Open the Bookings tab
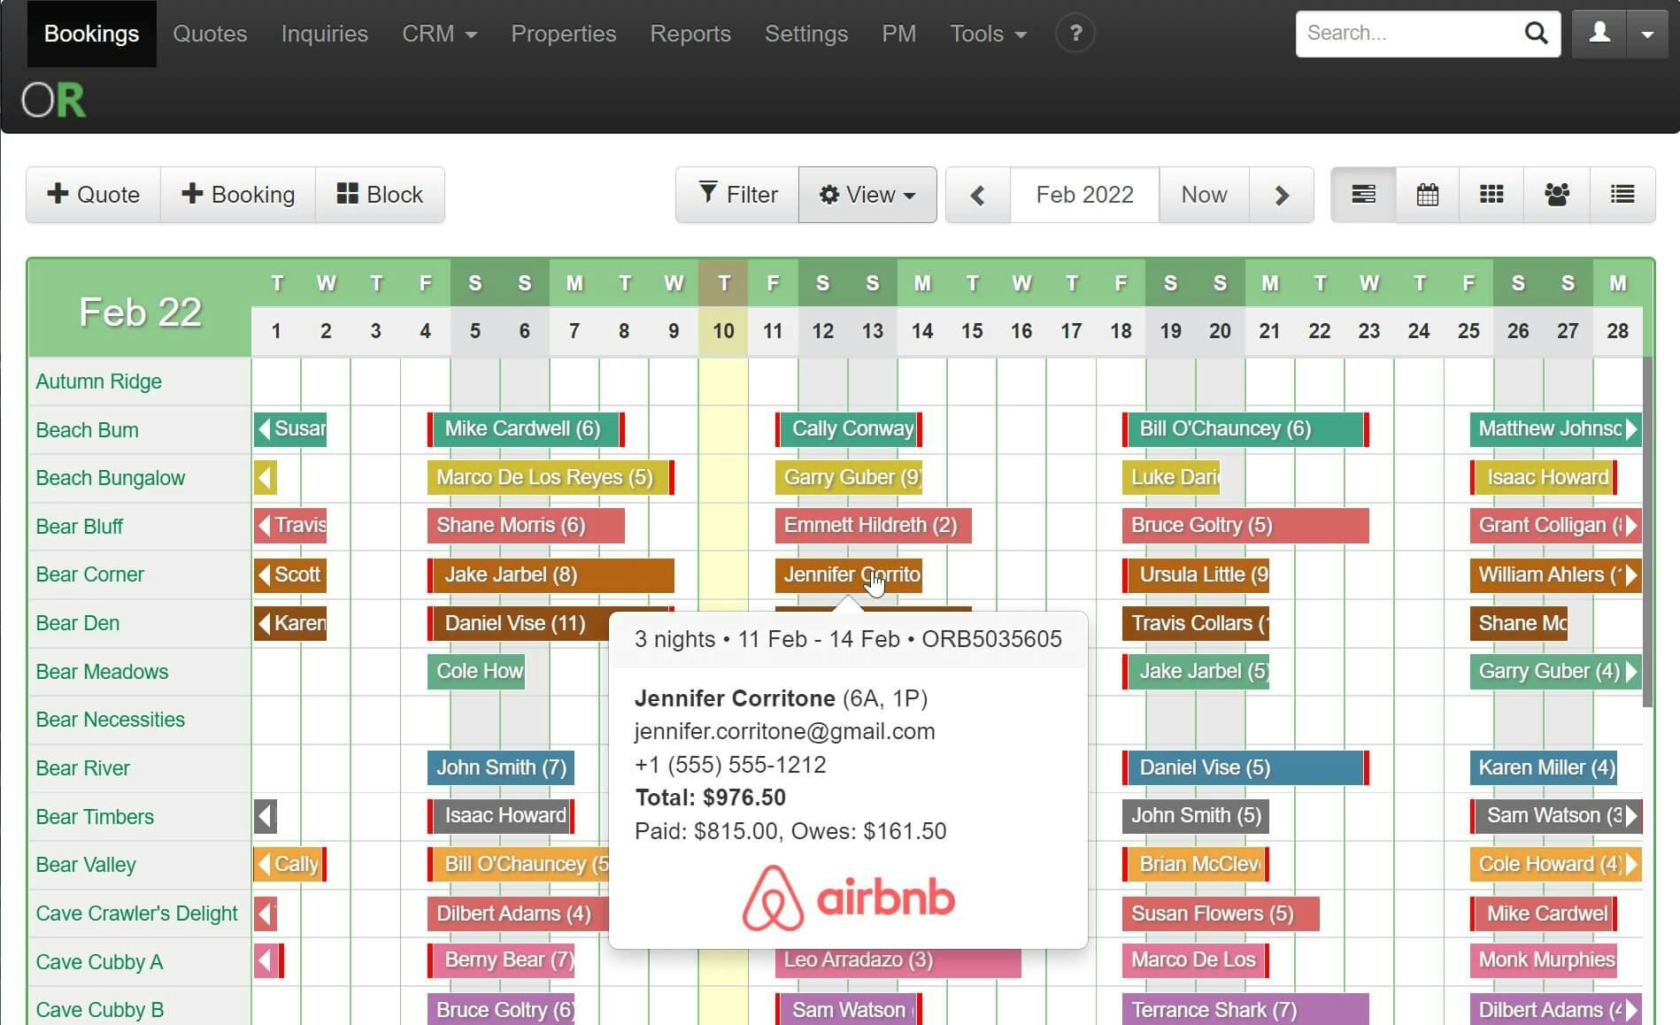1680x1025 pixels. tap(92, 34)
